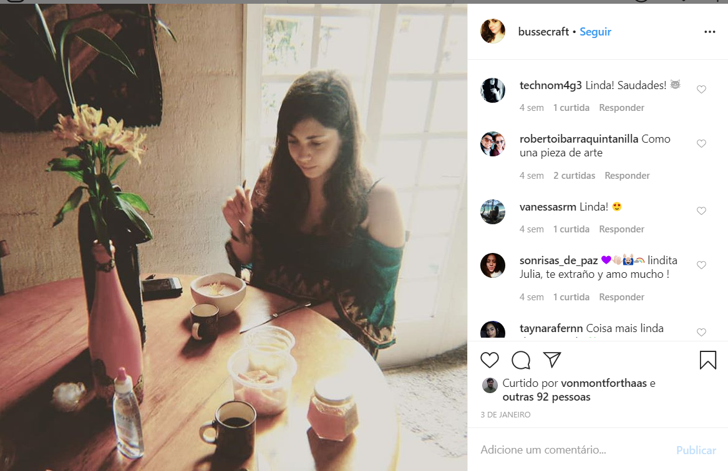The image size is (728, 471).
Task: Like sonrisas_de_paz's comment heart
Action: point(701,265)
